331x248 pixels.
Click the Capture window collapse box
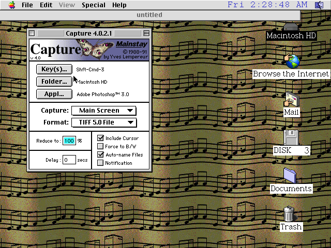pyautogui.click(x=146, y=33)
